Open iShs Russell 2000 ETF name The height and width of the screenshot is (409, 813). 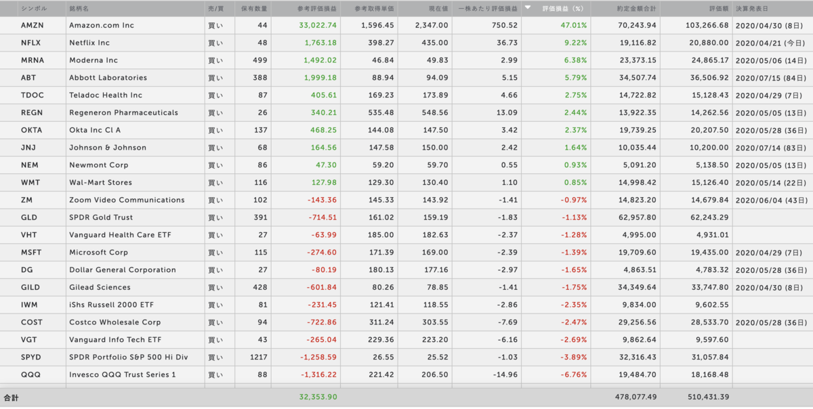(111, 305)
